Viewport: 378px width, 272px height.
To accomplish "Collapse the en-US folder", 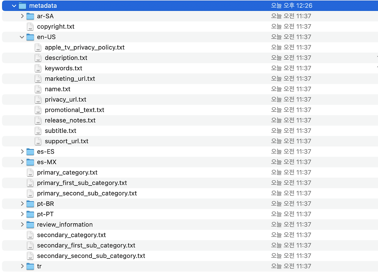I will coord(22,37).
